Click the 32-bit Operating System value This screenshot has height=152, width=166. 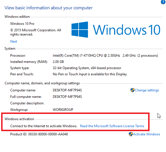(87, 68)
